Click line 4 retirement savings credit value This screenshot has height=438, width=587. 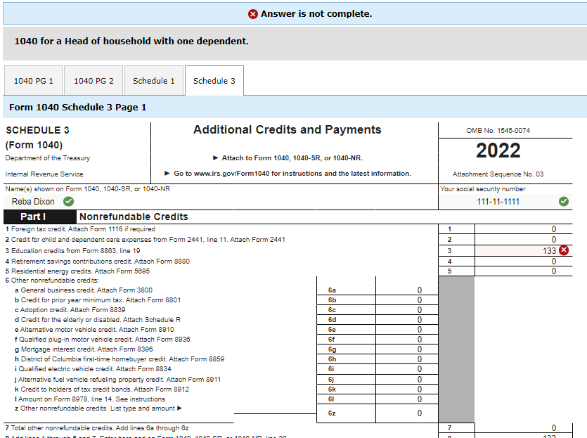pos(523,262)
